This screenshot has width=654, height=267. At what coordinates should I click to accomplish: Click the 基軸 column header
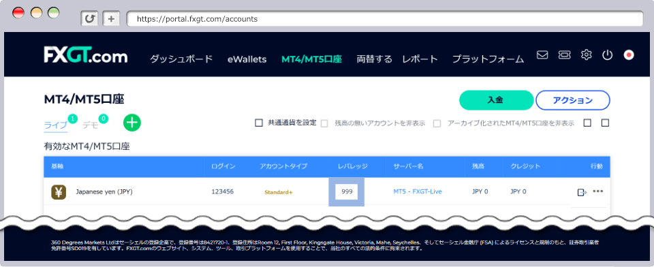(x=57, y=166)
